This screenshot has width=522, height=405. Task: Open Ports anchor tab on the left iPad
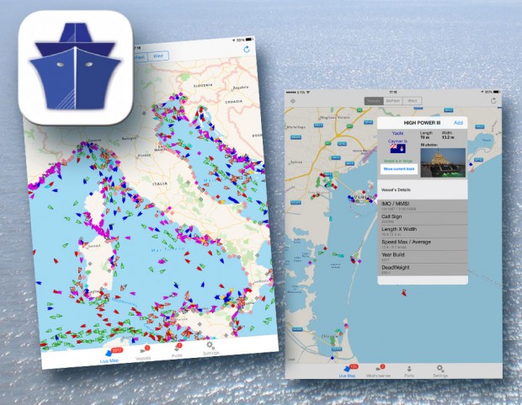click(x=177, y=350)
